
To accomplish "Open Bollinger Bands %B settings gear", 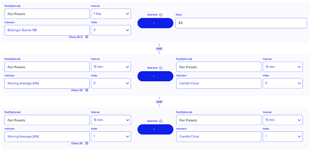I will [x=87, y=37].
